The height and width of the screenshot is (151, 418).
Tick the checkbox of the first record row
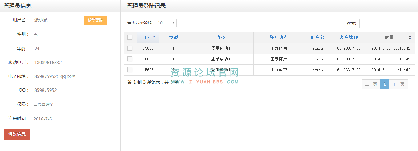(130, 48)
